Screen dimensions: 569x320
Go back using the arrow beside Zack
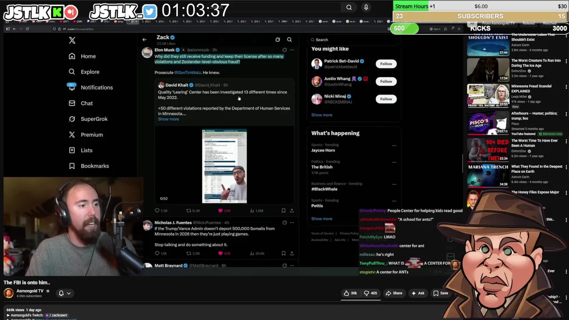(144, 40)
